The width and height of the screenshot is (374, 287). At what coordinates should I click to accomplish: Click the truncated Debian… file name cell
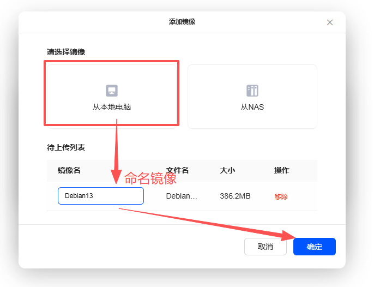[182, 196]
